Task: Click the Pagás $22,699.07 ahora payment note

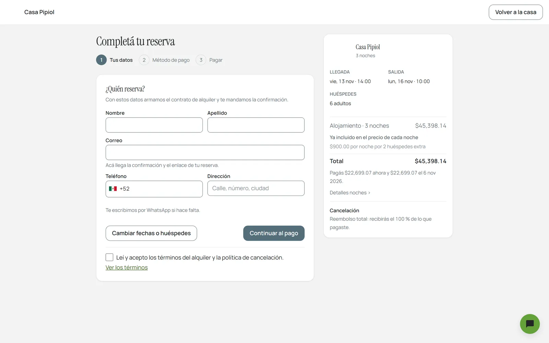Action: [383, 177]
